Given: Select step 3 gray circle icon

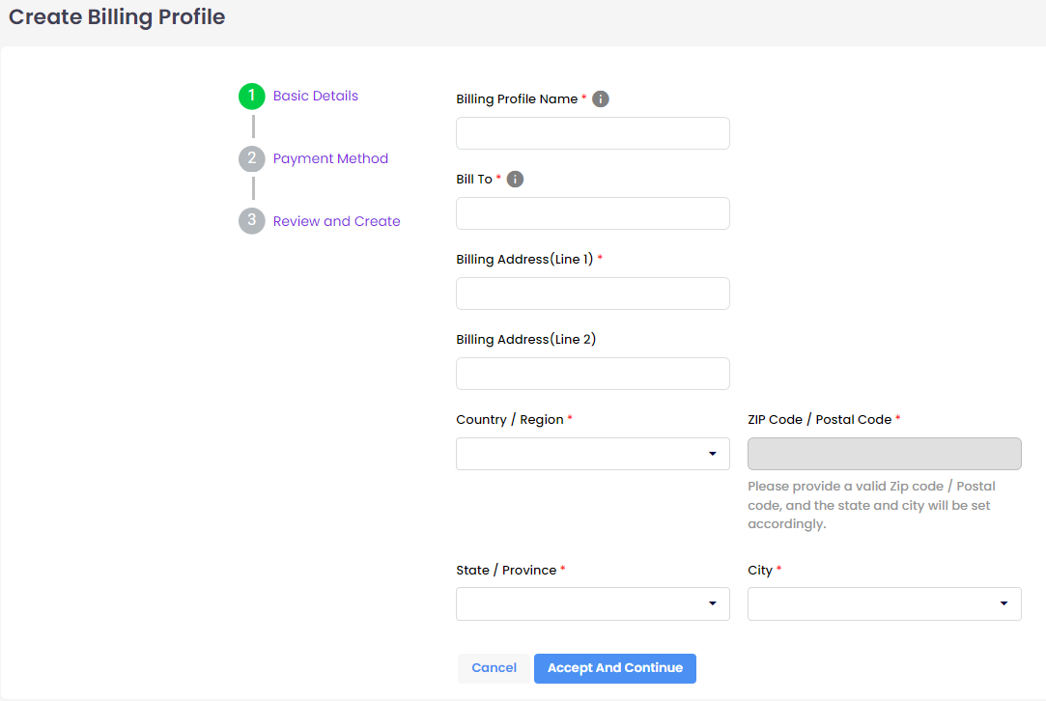Looking at the screenshot, I should coord(251,221).
